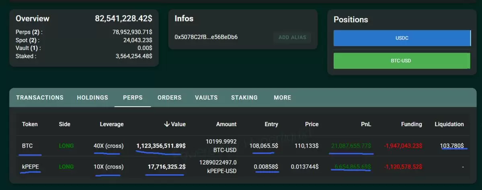Click the Perps balance 78,952,930.71$
The width and height of the screenshot is (482, 190).
pyautogui.click(x=132, y=32)
